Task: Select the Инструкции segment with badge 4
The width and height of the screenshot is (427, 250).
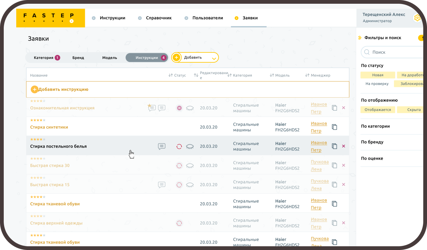Action: coord(147,58)
